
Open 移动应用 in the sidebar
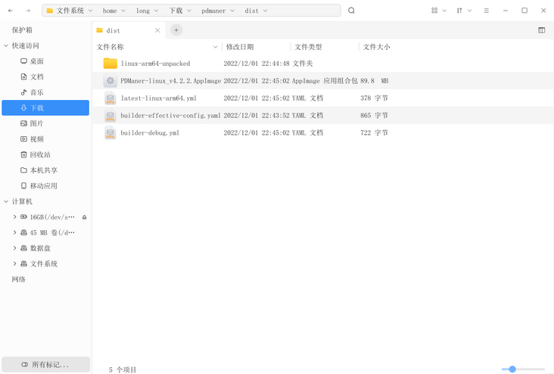(x=45, y=185)
